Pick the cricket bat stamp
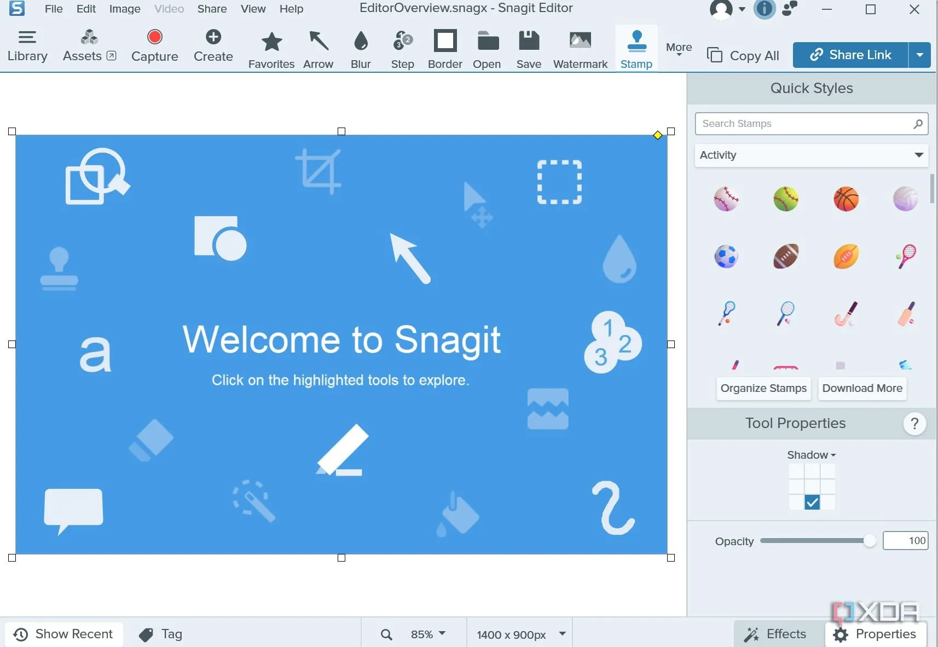Image resolution: width=938 pixels, height=647 pixels. pyautogui.click(x=906, y=314)
